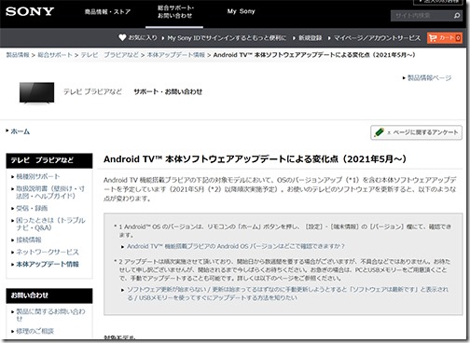
Task: Click the pencil survey icon
Action: tap(379, 132)
